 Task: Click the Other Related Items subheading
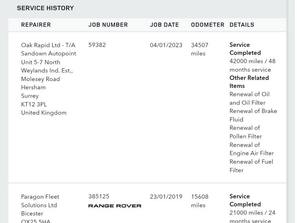click(x=249, y=82)
